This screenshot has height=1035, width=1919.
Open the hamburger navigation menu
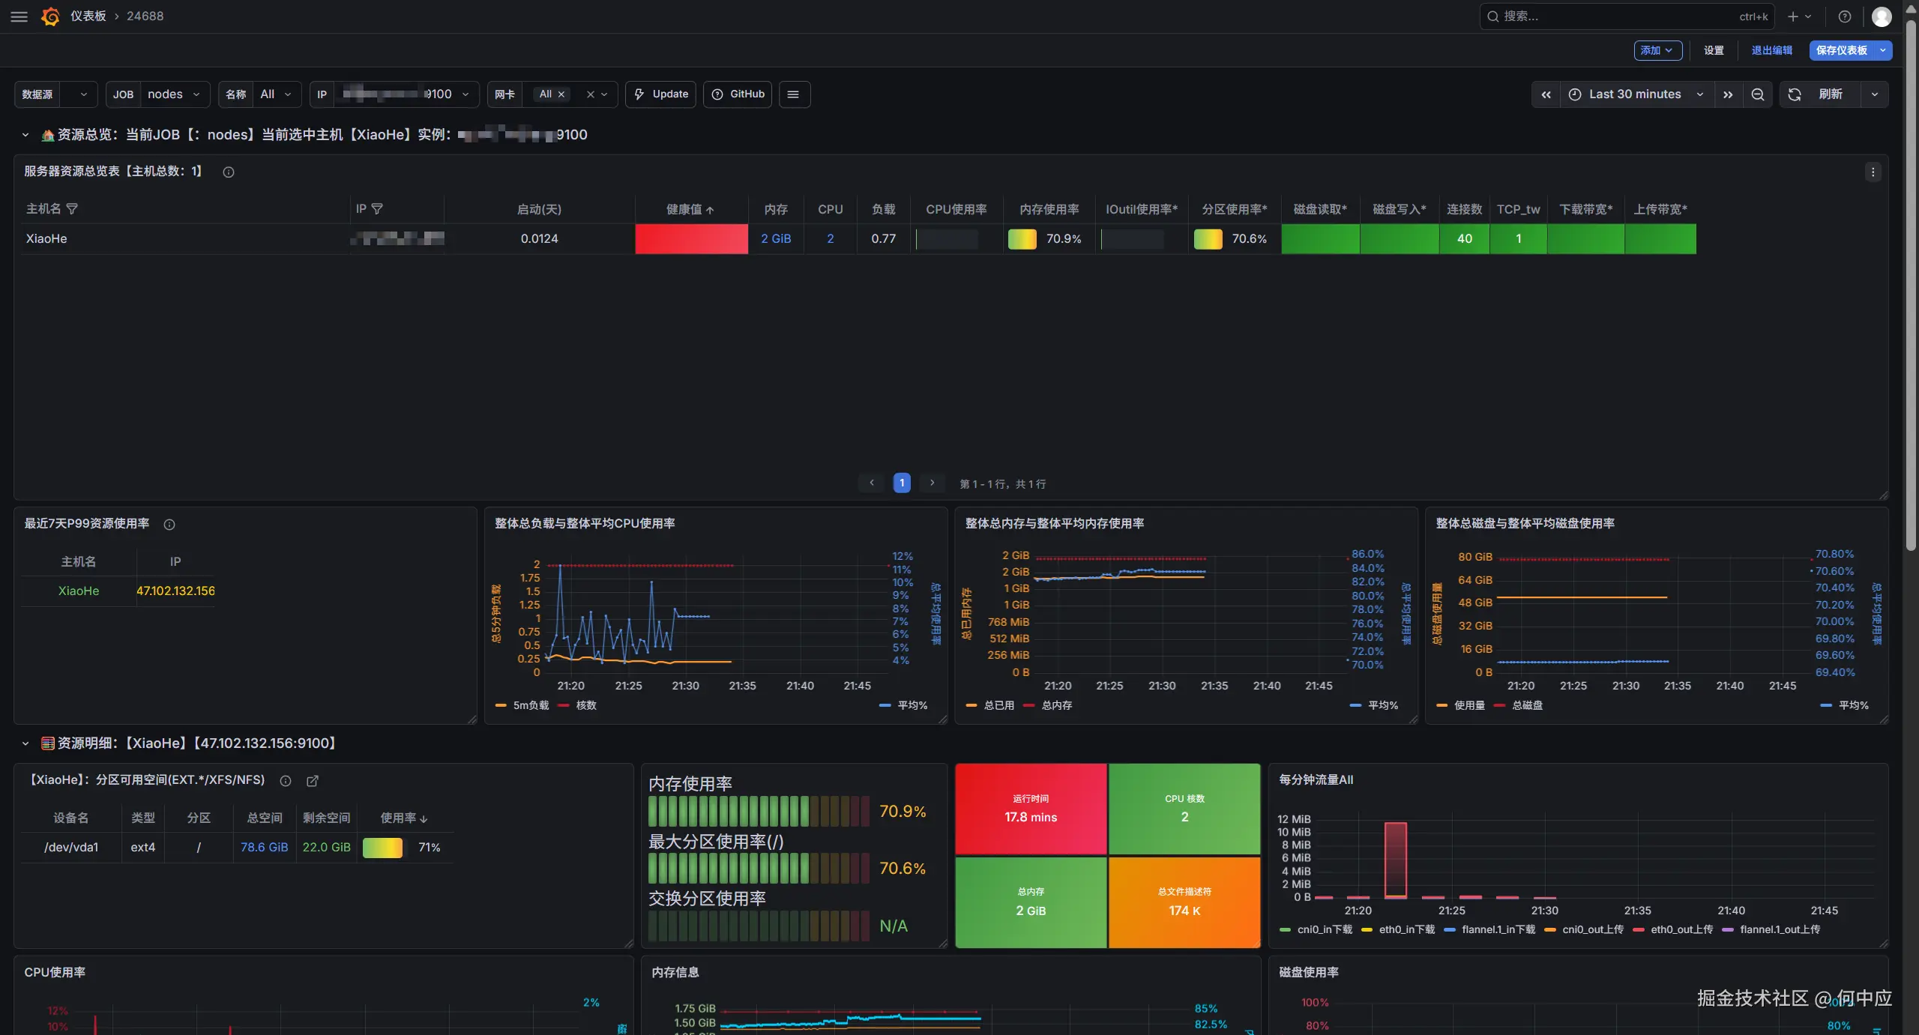click(x=19, y=16)
